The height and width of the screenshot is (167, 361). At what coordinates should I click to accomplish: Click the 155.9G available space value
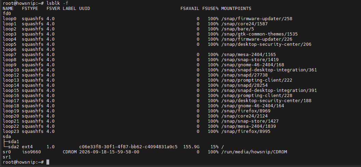[x=191, y=147]
